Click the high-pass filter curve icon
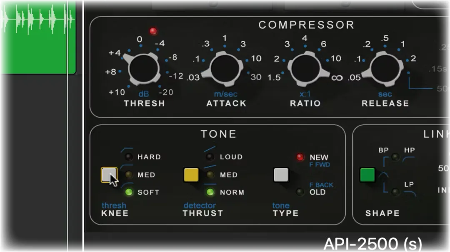The image size is (450, 252). pos(409,159)
